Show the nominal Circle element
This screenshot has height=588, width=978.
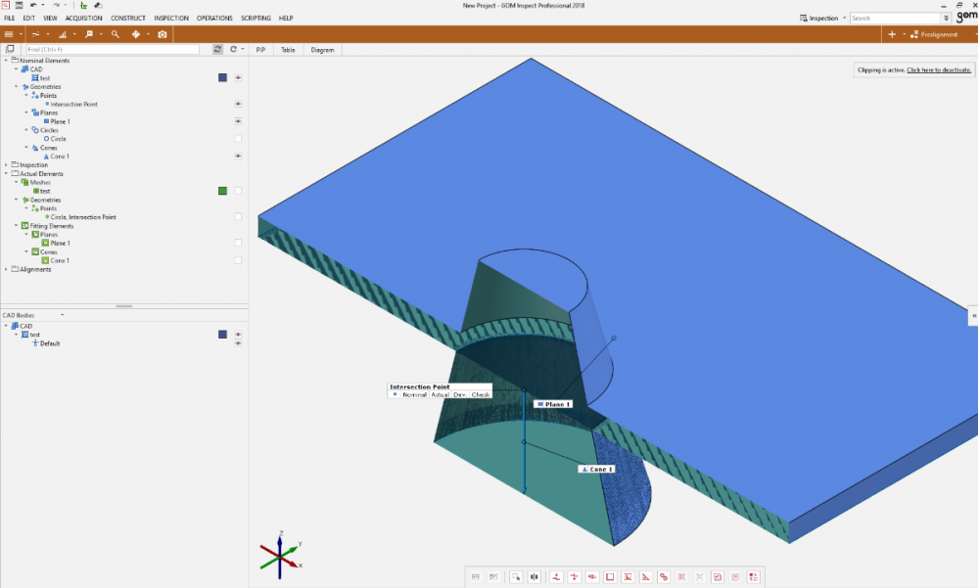pyautogui.click(x=238, y=139)
